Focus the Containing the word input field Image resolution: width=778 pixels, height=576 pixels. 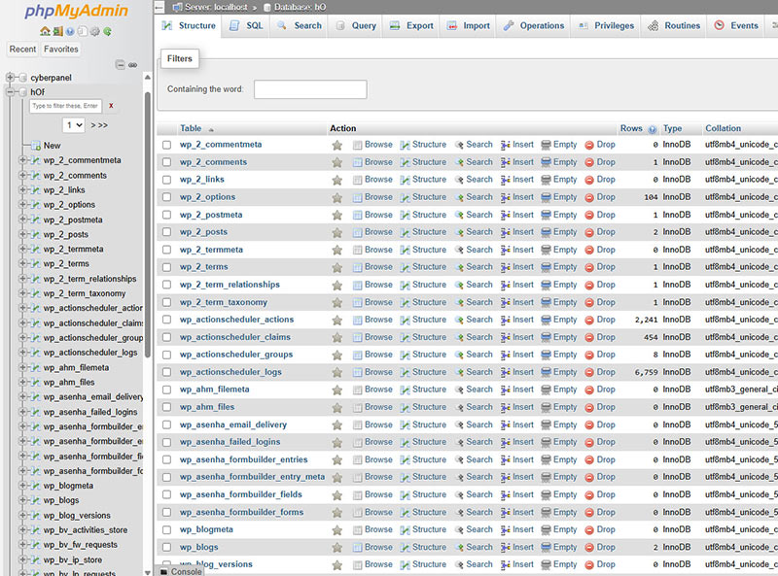[310, 89]
